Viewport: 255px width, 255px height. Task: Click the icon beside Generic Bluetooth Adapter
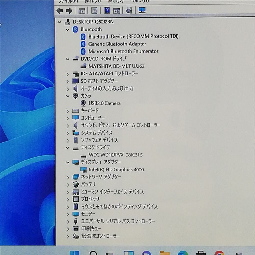pyautogui.click(x=83, y=44)
